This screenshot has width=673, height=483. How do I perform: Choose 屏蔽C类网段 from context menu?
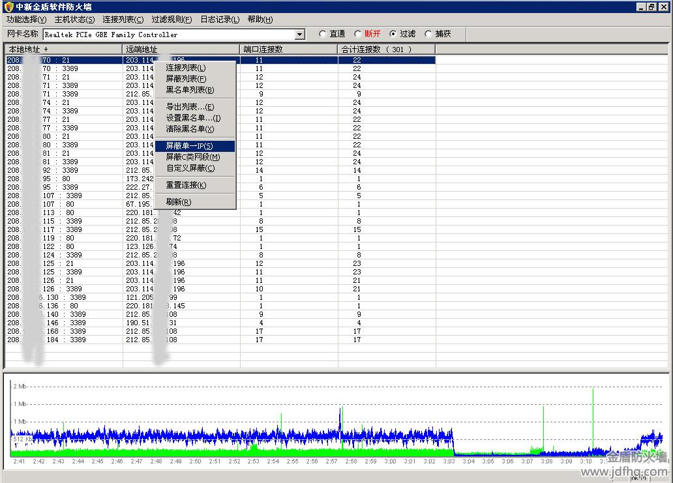pos(192,157)
